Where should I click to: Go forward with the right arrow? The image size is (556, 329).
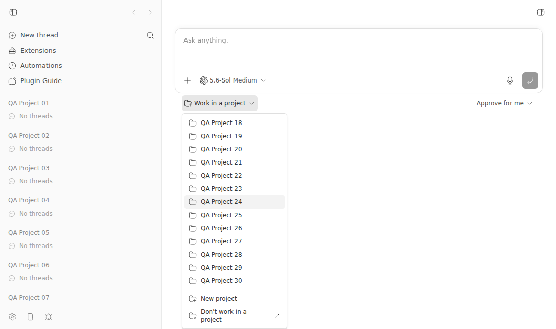pos(150,12)
